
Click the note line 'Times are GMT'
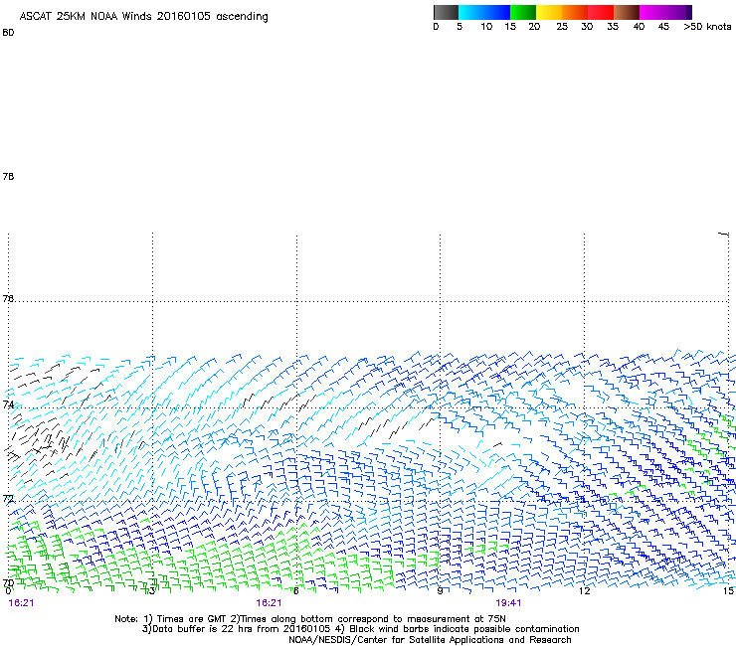click(192, 619)
